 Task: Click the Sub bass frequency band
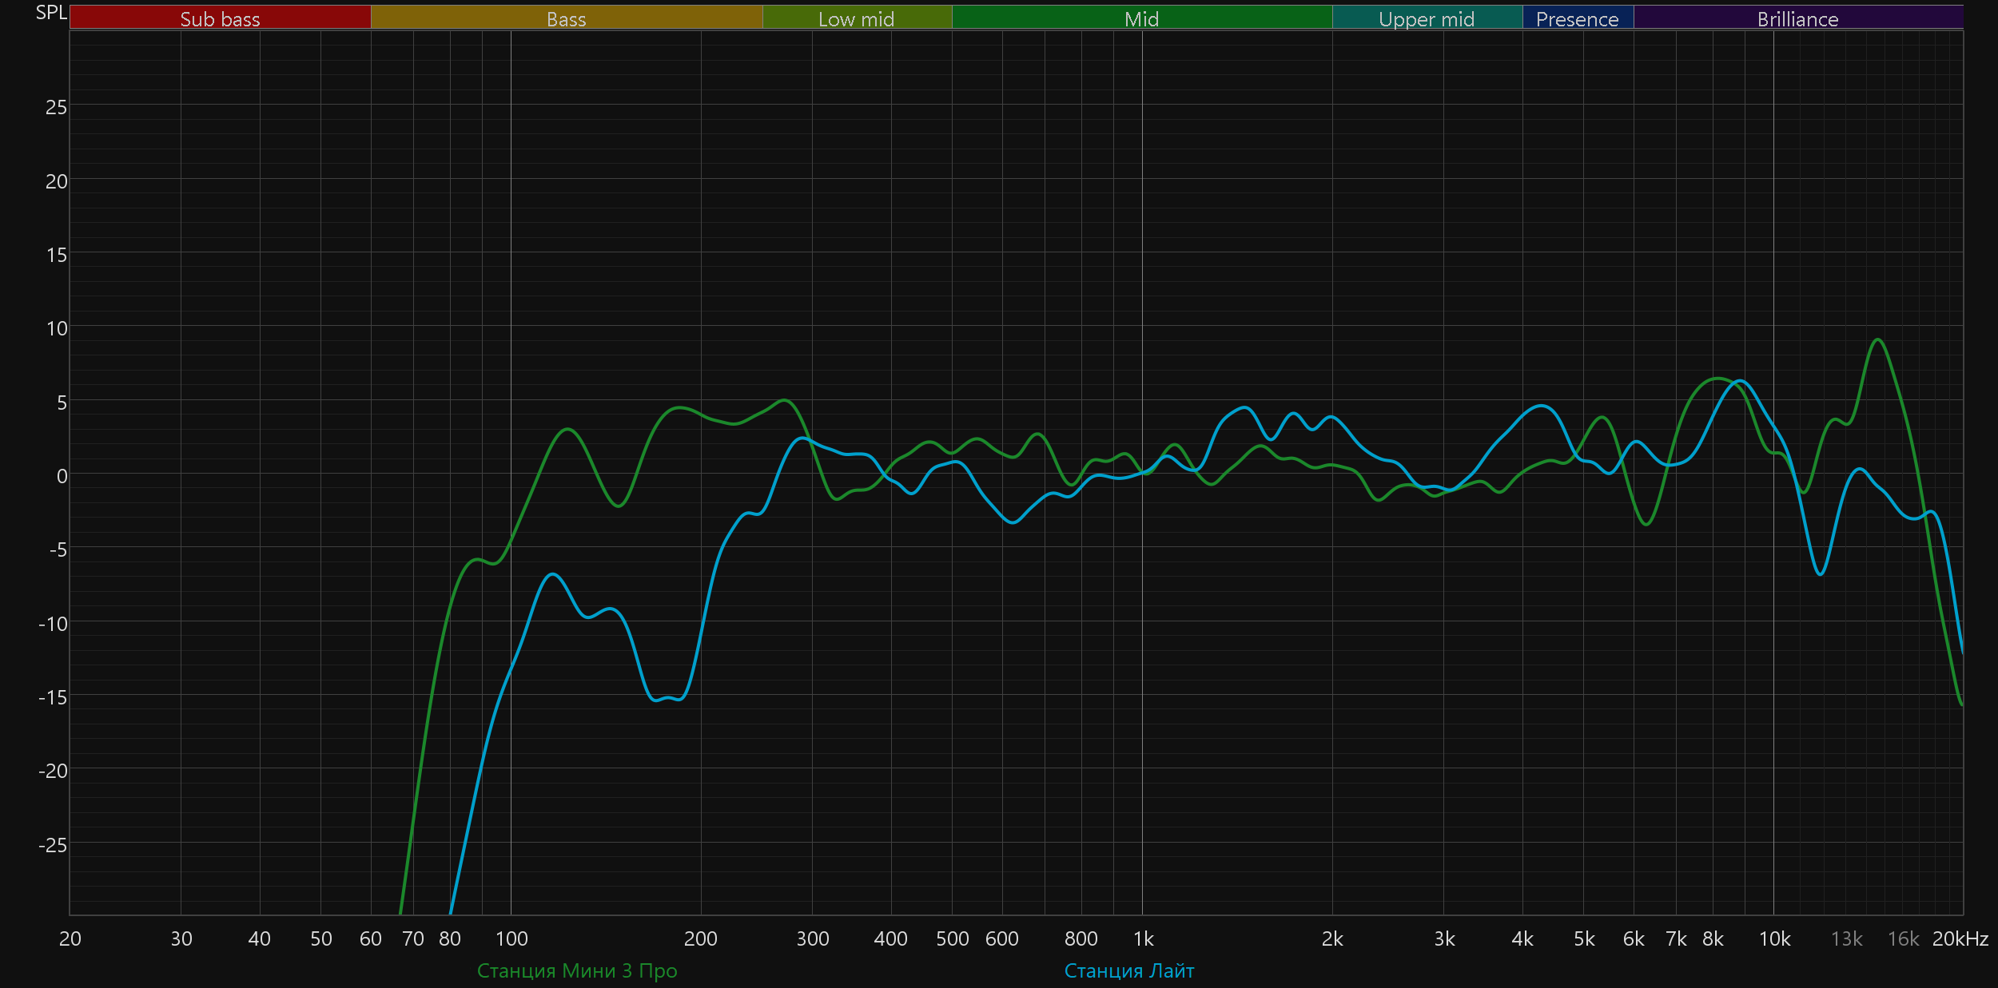[220, 18]
